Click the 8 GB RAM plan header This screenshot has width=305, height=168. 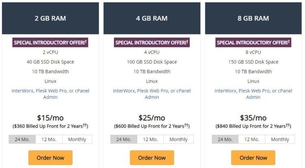click(x=253, y=18)
